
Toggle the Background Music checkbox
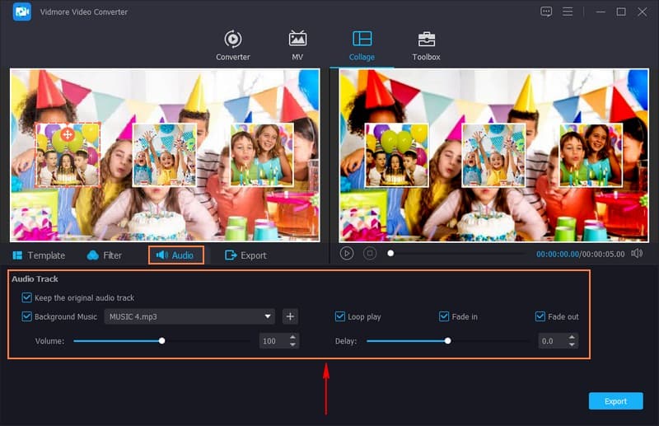pyautogui.click(x=27, y=316)
